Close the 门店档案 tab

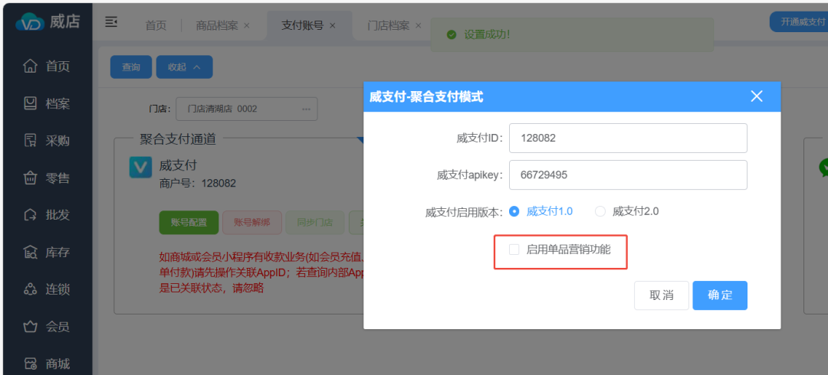click(419, 25)
